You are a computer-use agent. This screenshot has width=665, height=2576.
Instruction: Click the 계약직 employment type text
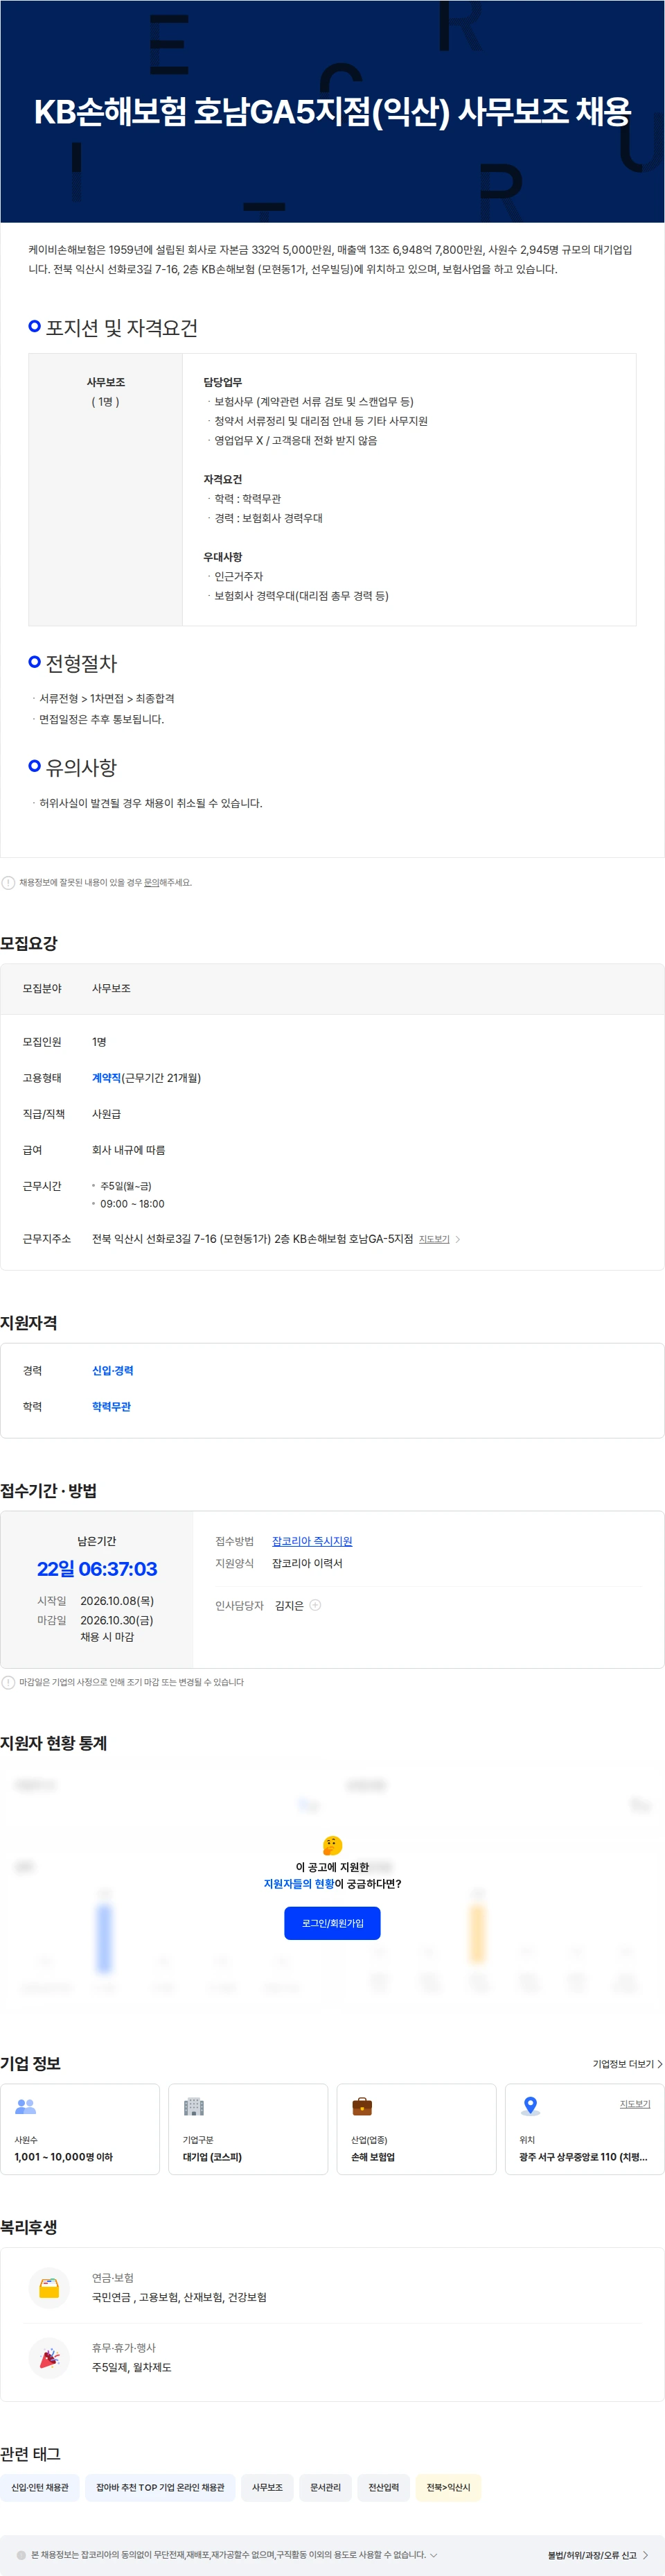click(x=106, y=1078)
